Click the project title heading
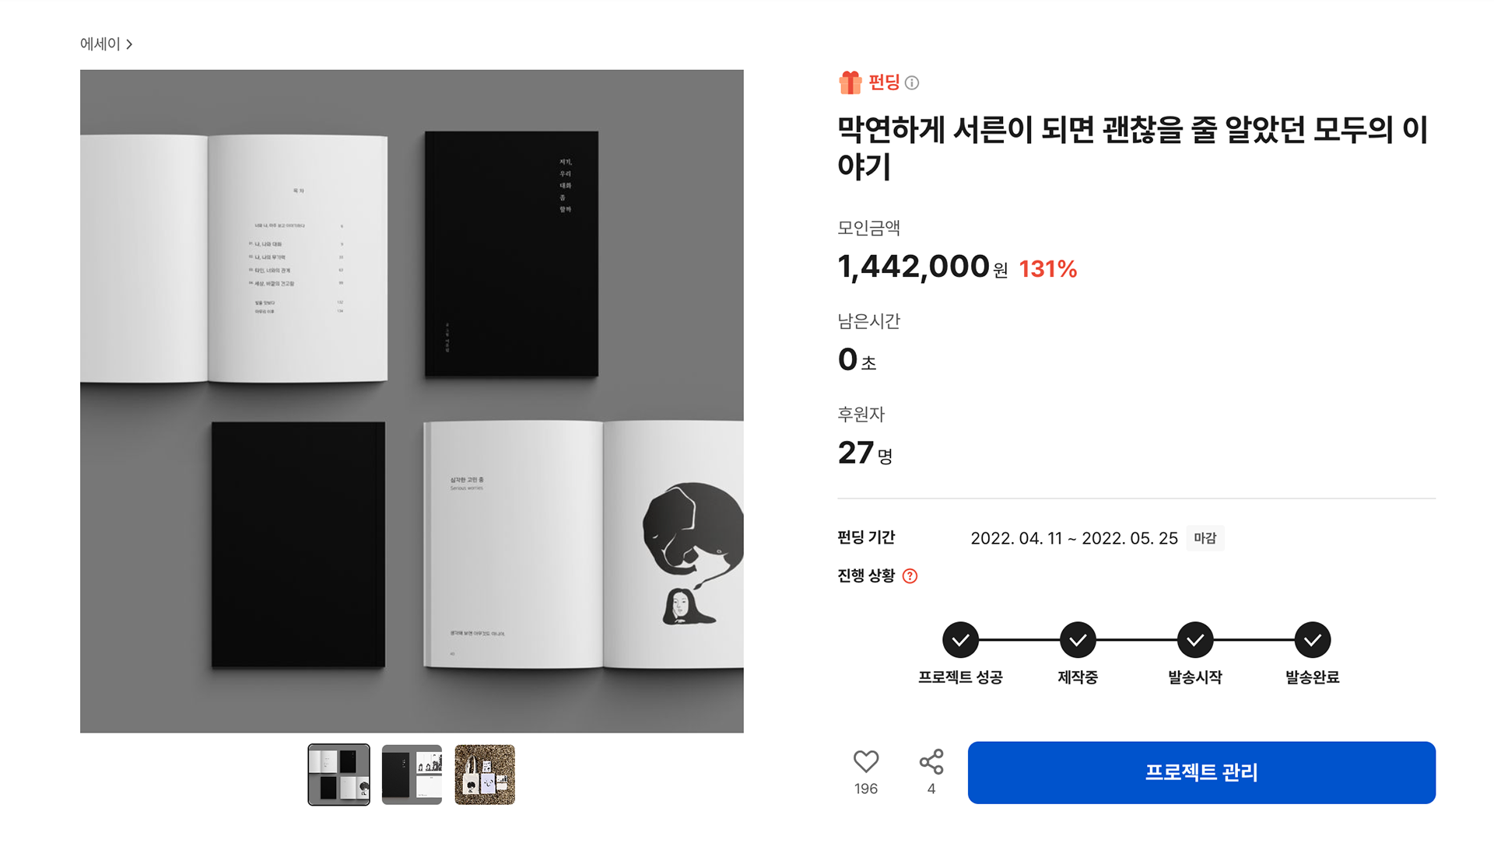 [x=1132, y=147]
